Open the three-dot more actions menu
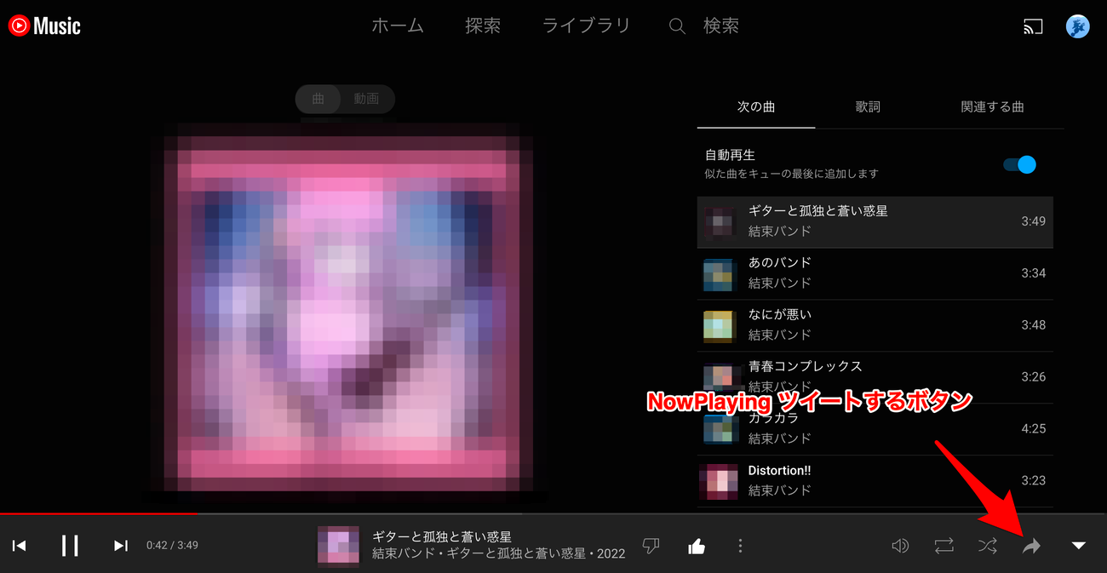 click(741, 546)
